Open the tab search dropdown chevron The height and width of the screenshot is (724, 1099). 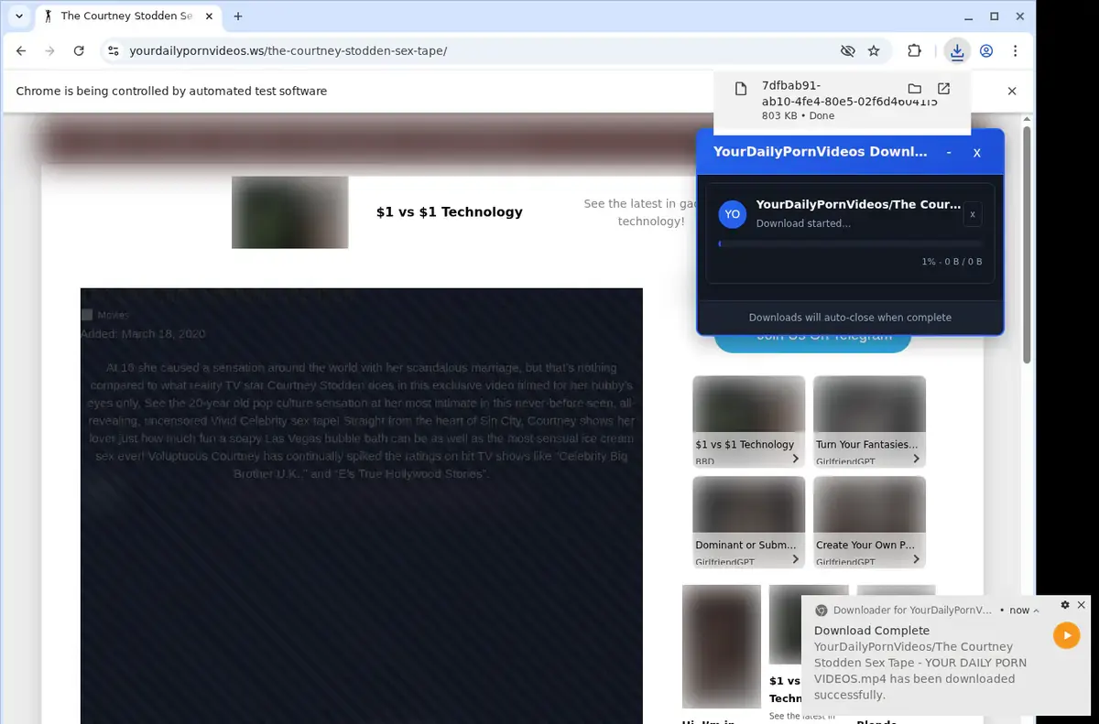point(19,16)
